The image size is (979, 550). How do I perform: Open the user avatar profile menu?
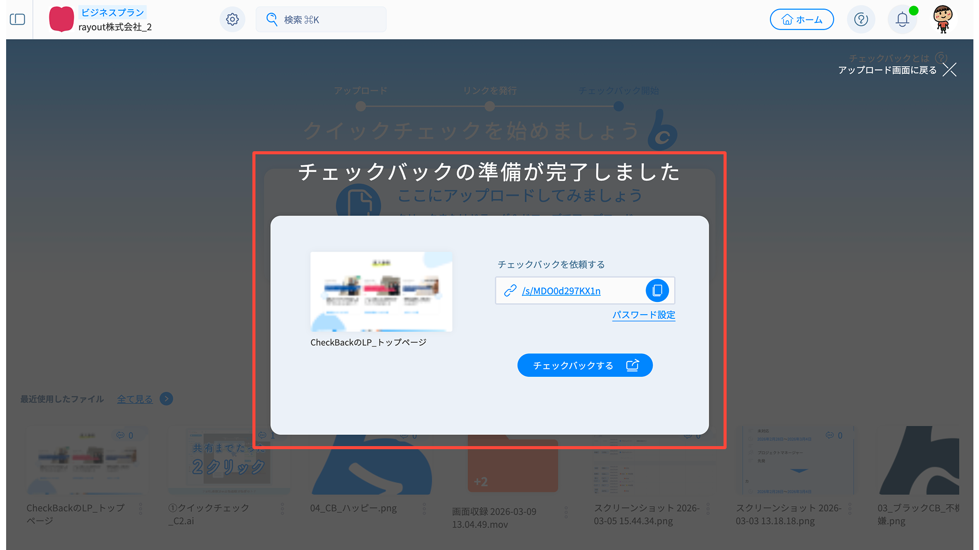[x=943, y=19]
